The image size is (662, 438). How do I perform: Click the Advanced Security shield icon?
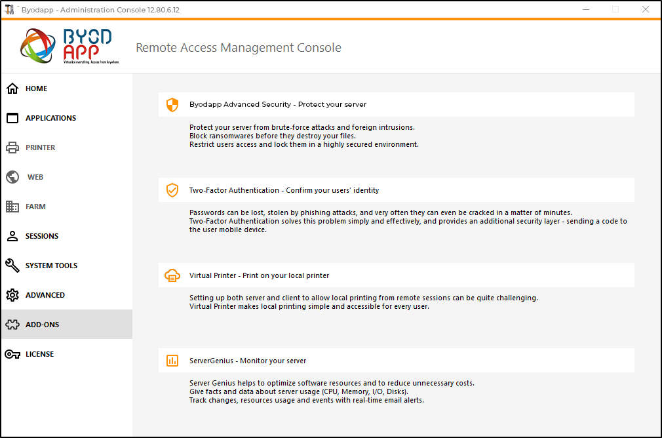click(172, 105)
